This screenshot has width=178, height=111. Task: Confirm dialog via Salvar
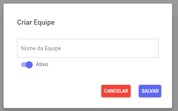click(x=150, y=91)
